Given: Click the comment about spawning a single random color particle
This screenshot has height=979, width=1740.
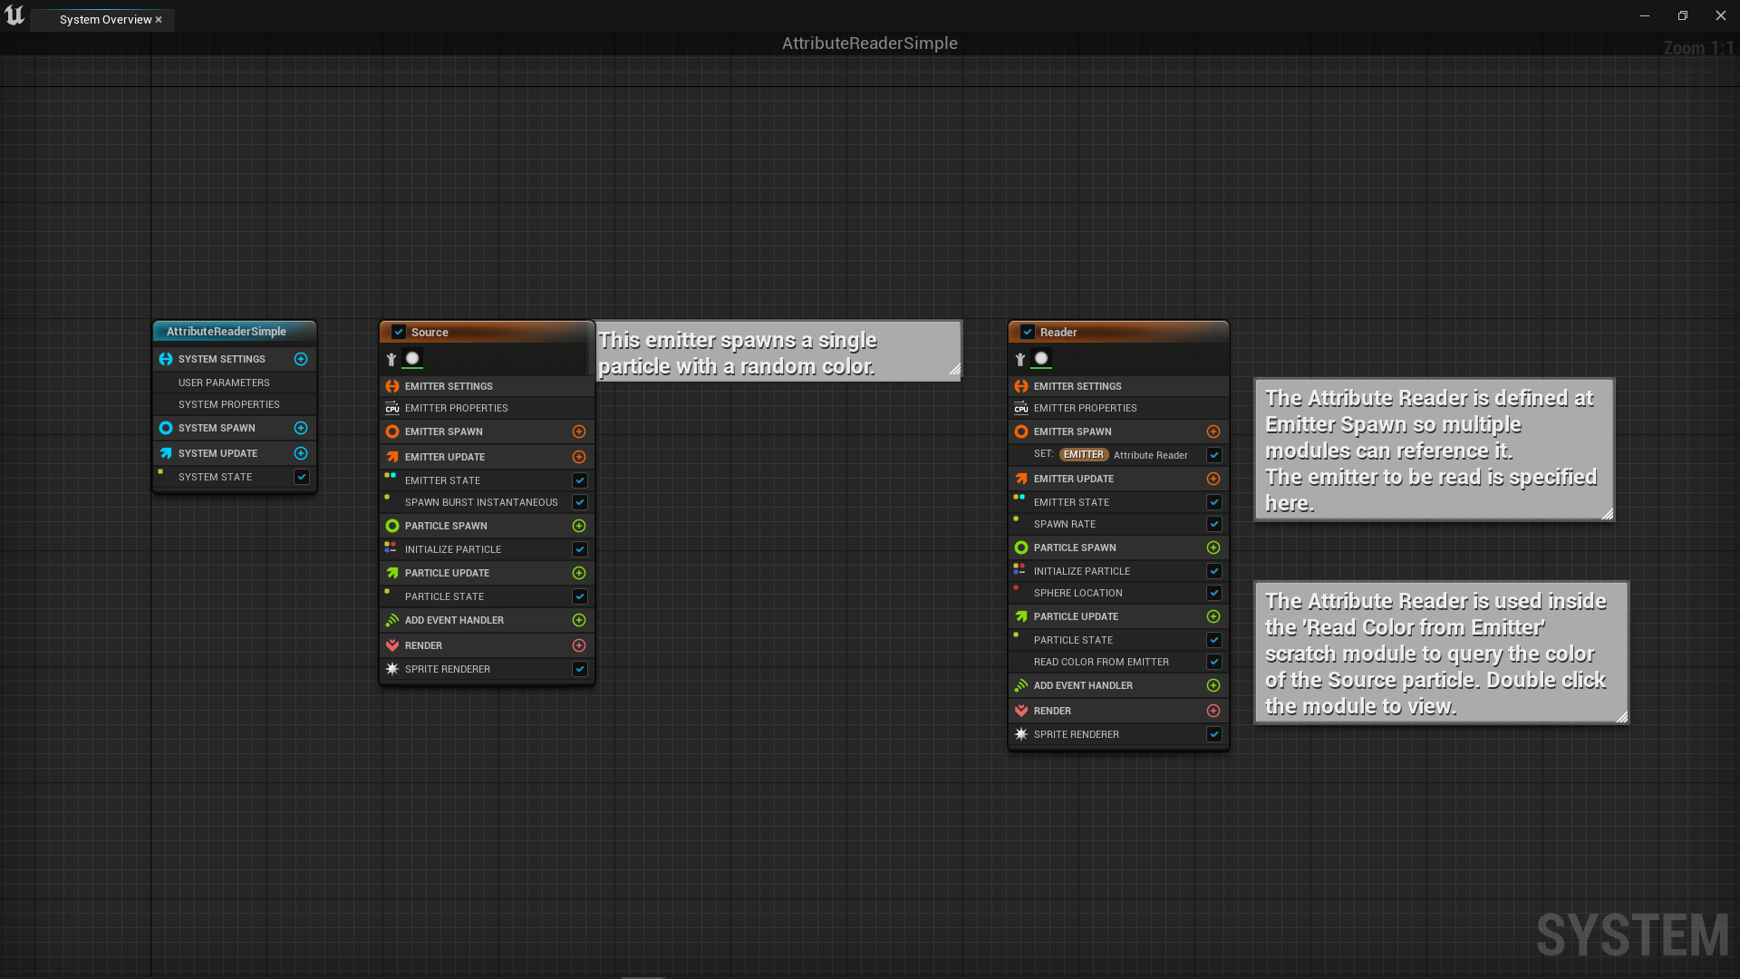Looking at the screenshot, I should coord(778,353).
